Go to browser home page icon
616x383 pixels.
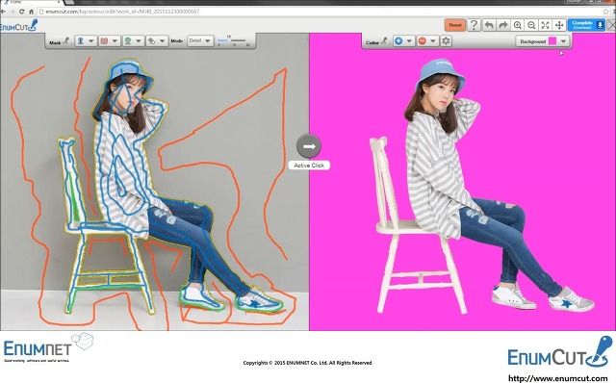click(31, 12)
